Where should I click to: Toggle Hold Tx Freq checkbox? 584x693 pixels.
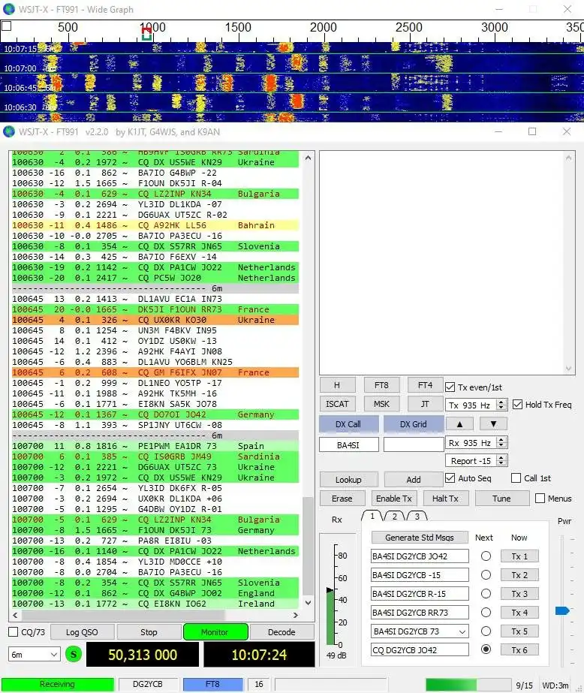[x=517, y=405]
